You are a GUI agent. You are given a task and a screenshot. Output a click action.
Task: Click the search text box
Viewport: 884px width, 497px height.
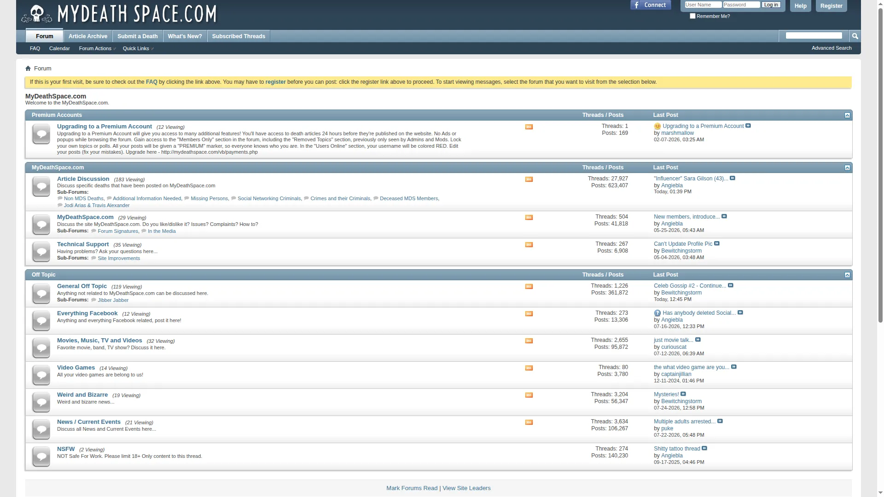[814, 36]
